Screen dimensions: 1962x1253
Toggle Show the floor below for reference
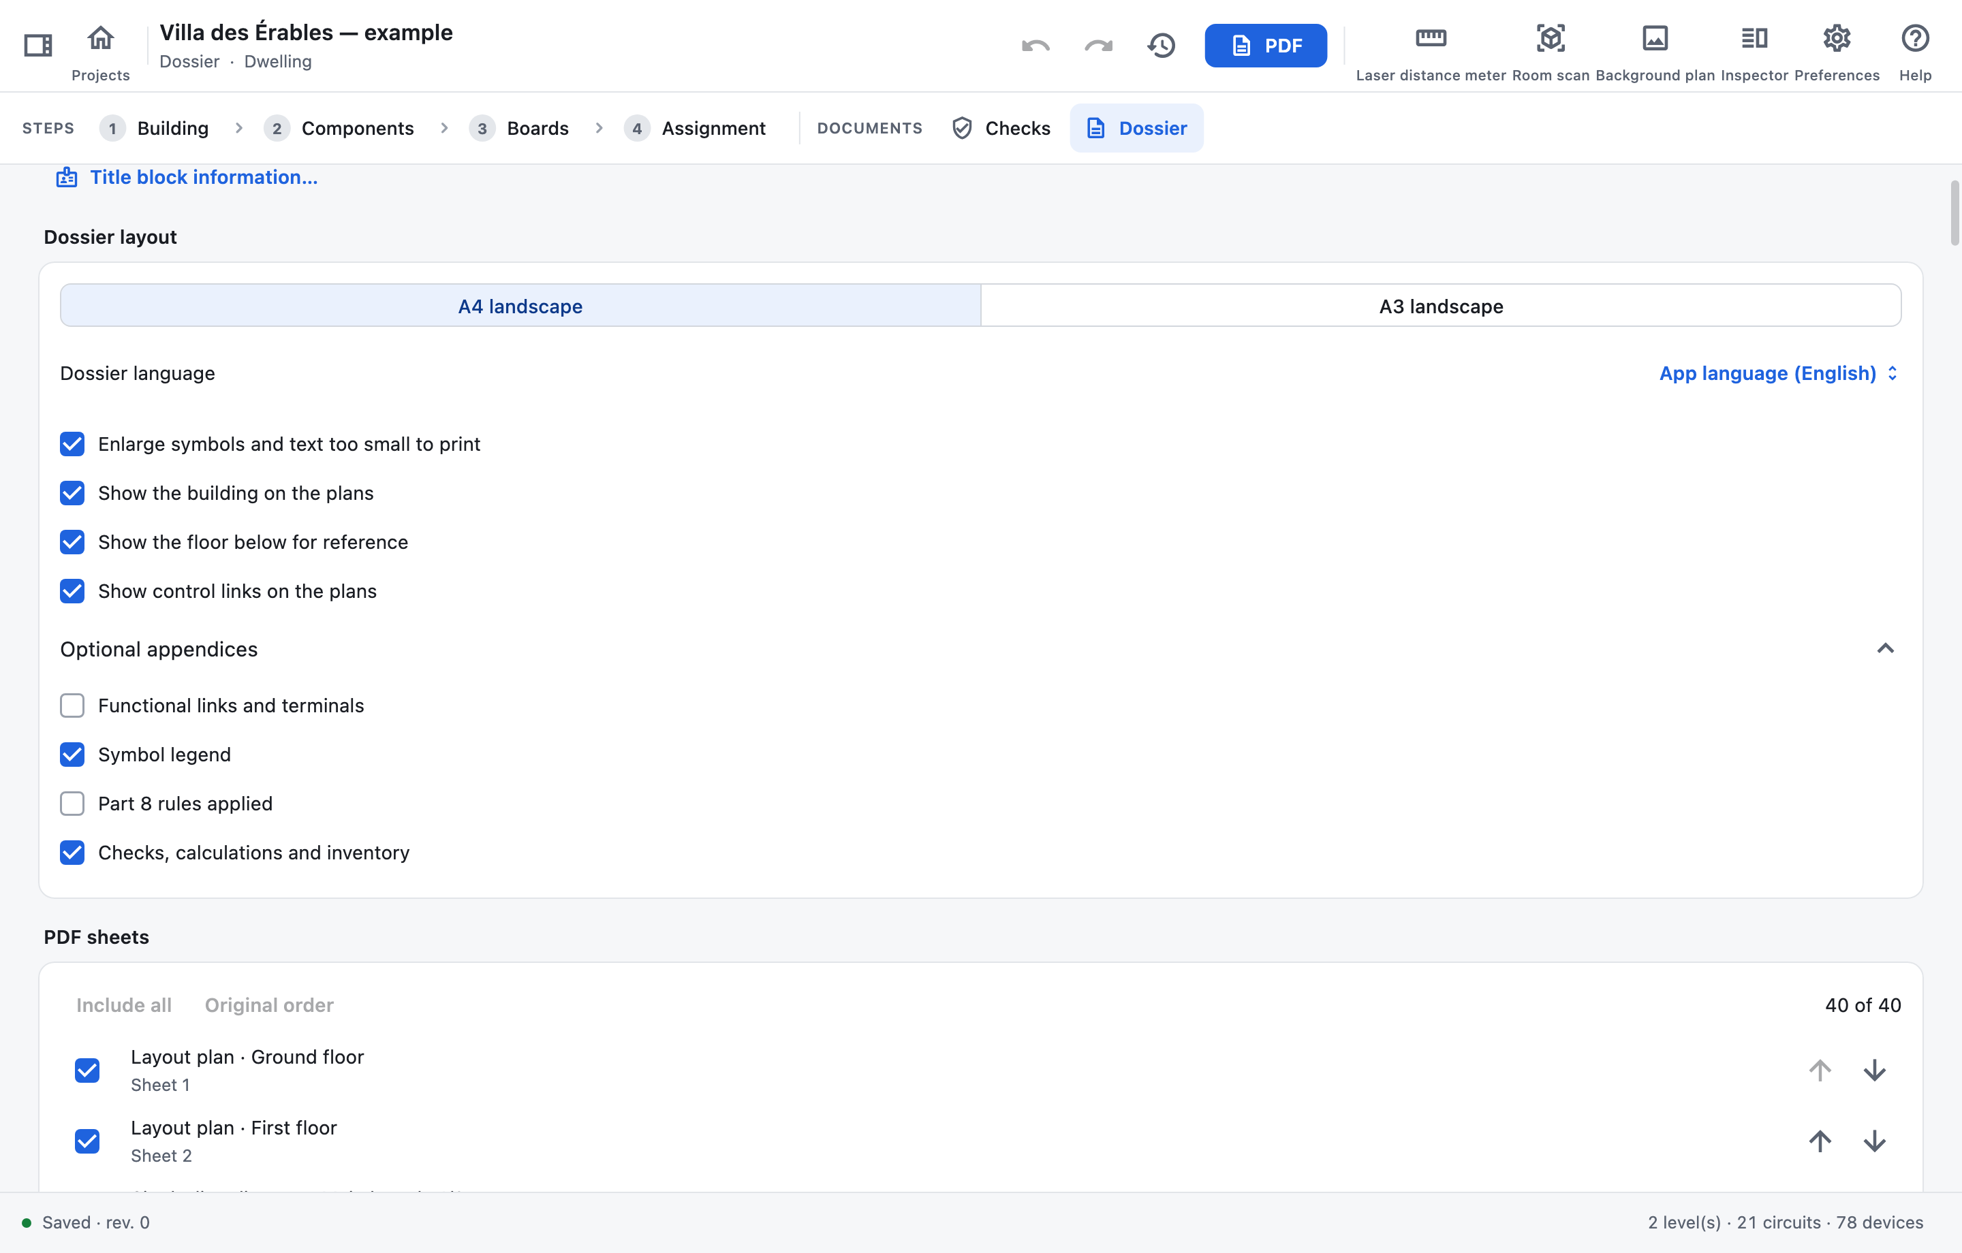pyautogui.click(x=72, y=542)
